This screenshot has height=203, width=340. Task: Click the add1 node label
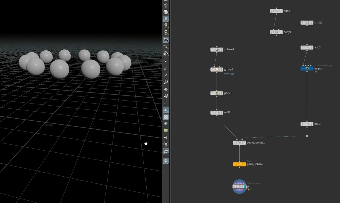[x=287, y=11]
